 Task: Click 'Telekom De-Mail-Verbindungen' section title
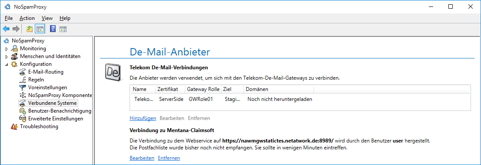(x=169, y=67)
